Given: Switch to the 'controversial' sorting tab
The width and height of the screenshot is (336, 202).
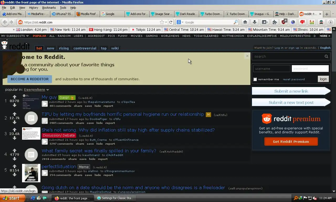Looking at the screenshot, I should [x=85, y=48].
